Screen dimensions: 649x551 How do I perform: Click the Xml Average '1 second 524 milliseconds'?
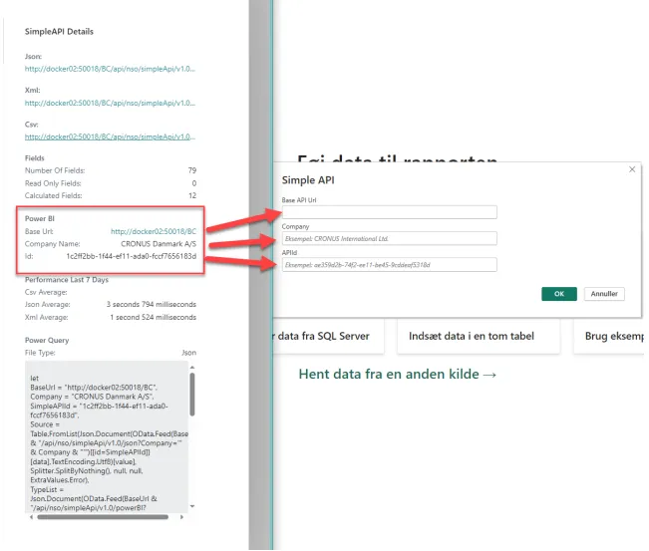(x=153, y=317)
